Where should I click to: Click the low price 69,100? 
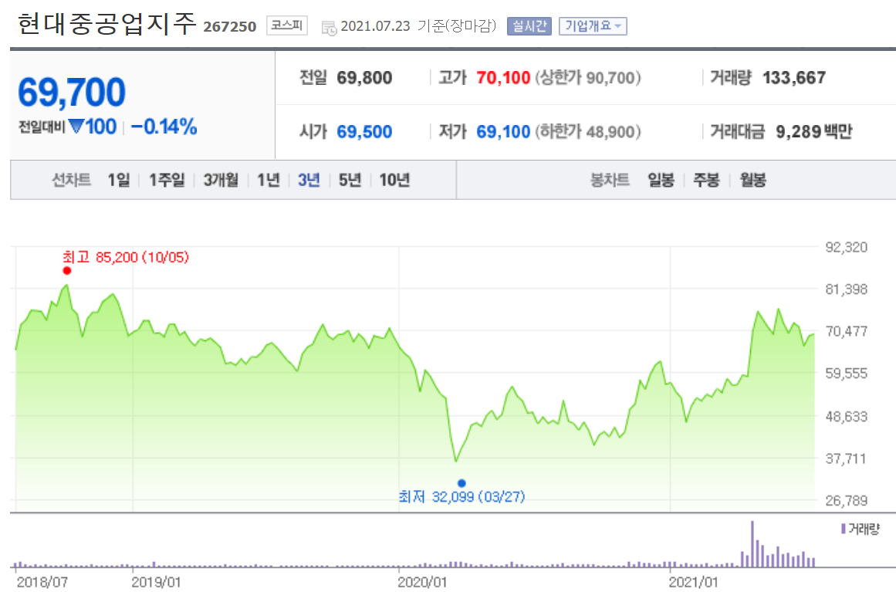[503, 132]
